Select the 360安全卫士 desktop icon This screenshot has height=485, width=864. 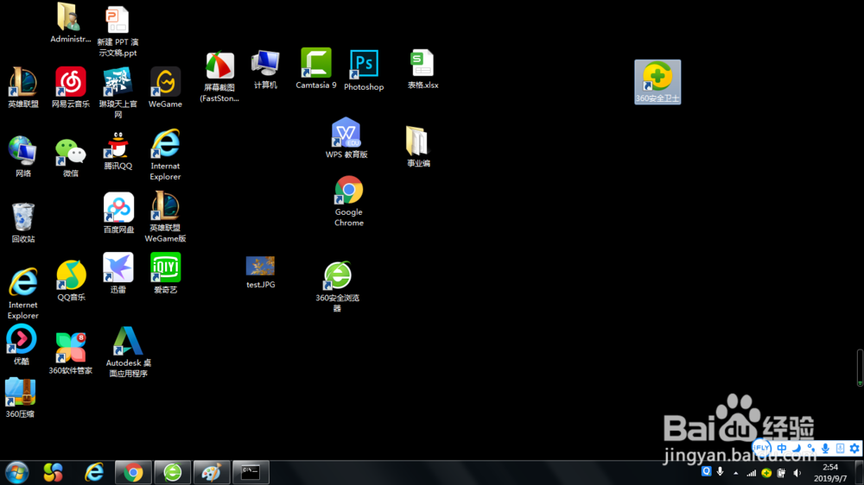pyautogui.click(x=658, y=82)
